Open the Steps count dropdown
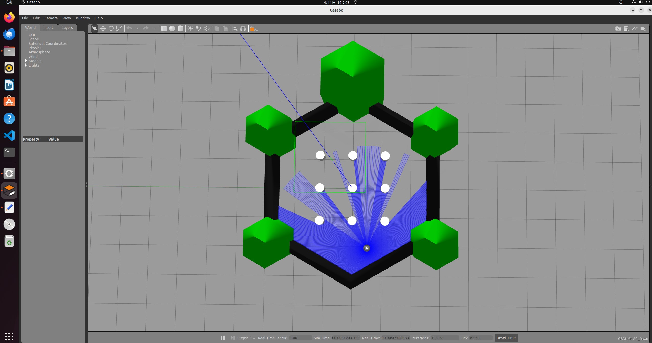The image size is (652, 343). [x=254, y=338]
